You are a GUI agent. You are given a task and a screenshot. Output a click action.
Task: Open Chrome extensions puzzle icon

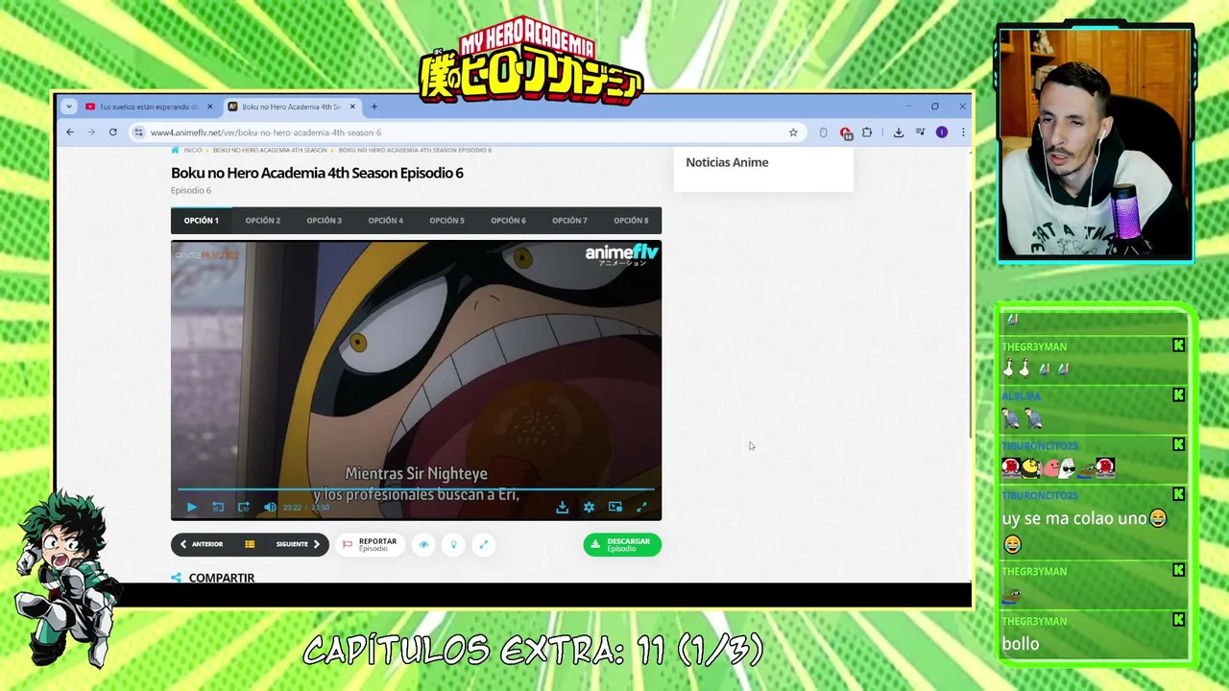(x=867, y=132)
